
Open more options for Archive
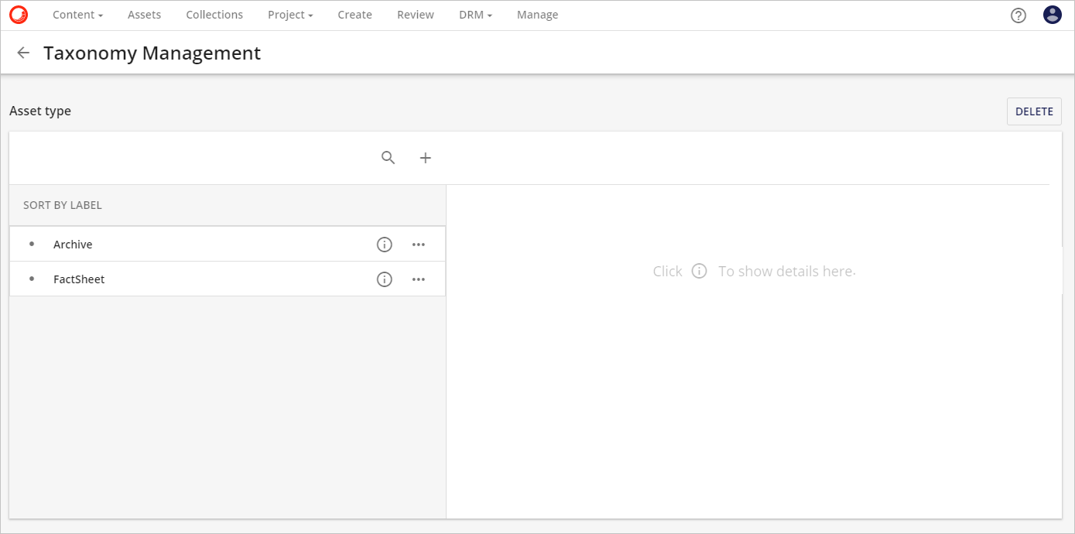pyautogui.click(x=419, y=245)
